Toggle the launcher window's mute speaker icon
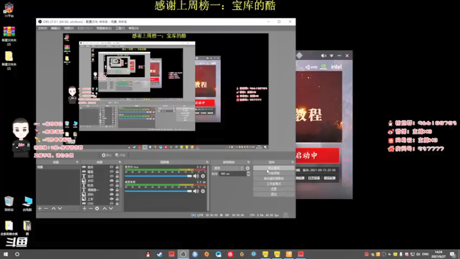The width and height of the screenshot is (460, 259). [324, 55]
